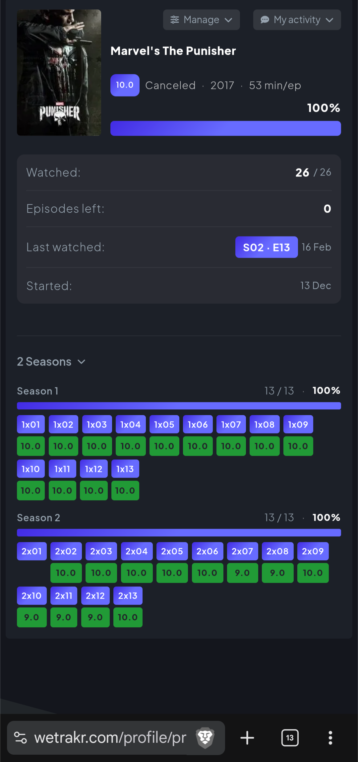The height and width of the screenshot is (762, 358).
Task: Collapse the 2 Seasons section
Action: [x=51, y=362]
